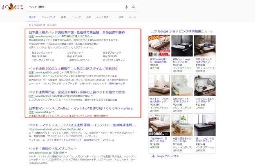The height and width of the screenshot is (167, 255).
Task: Open the ローベッド sitelink
Action: click(35, 84)
